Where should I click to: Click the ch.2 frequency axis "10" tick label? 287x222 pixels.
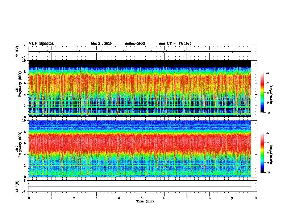[24, 120]
